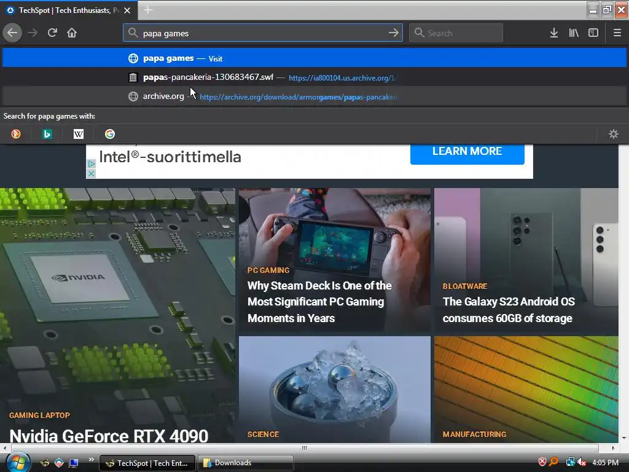Open the Galaxy S23 Android OS article headline
The image size is (629, 472).
[x=509, y=310]
